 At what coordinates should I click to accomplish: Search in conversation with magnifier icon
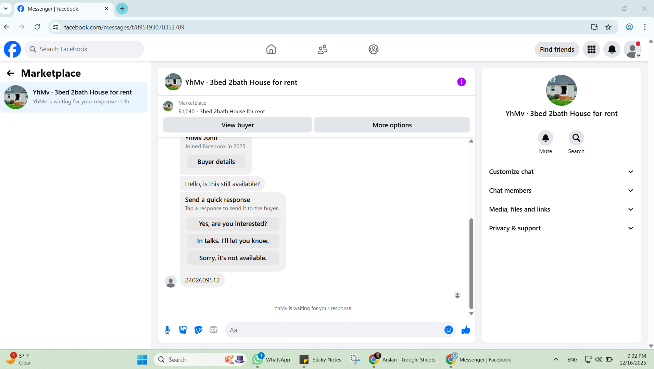[x=576, y=138]
